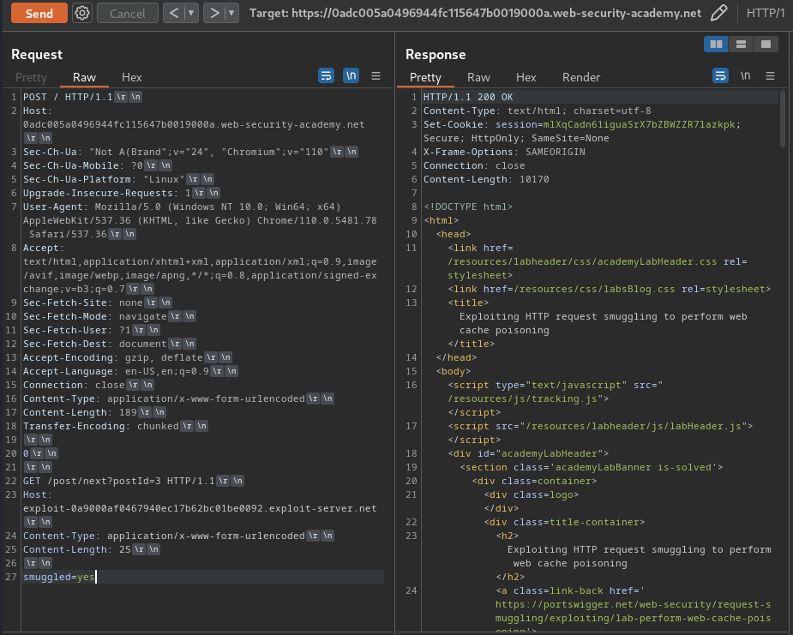Screen dimensions: 793x635
Task: Open the Response panel hamburger menu
Action: [770, 75]
